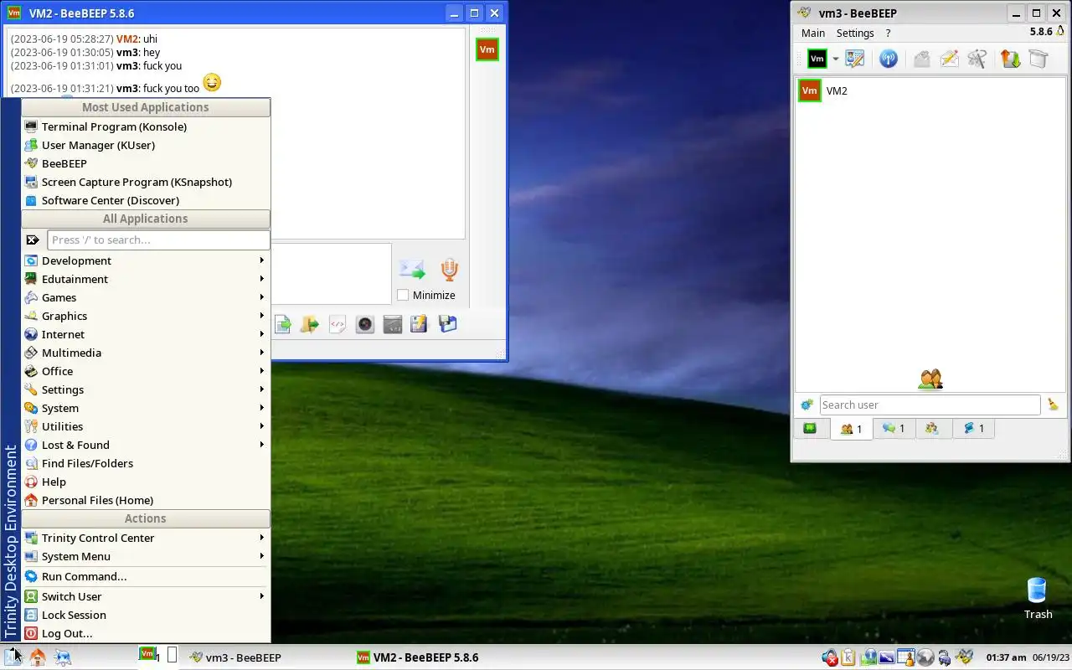Open Find Files/Folders

(x=146, y=463)
